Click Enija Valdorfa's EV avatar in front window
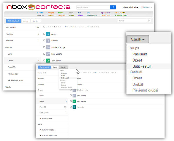 point(74,96)
